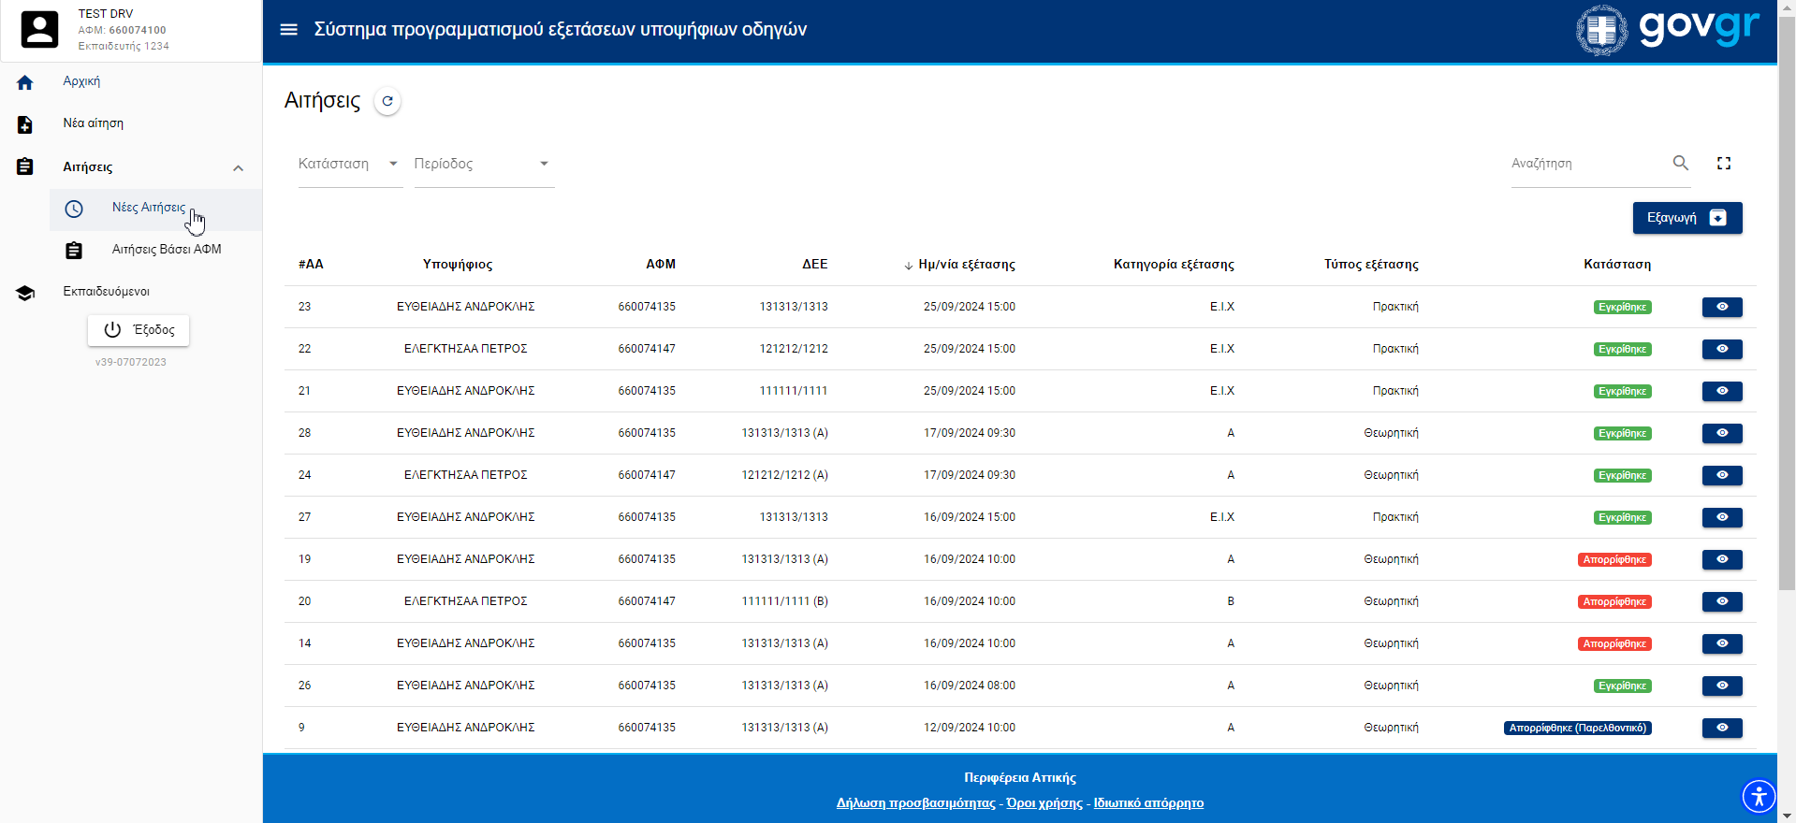Open the Περίοδος filter dropdown
Image resolution: width=1796 pixels, height=823 pixels.
tap(483, 165)
